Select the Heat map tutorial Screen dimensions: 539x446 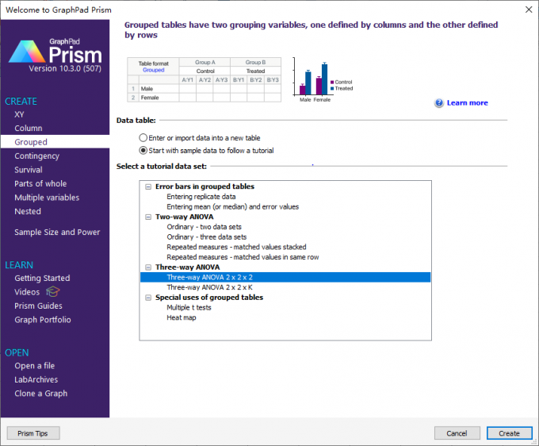click(182, 317)
